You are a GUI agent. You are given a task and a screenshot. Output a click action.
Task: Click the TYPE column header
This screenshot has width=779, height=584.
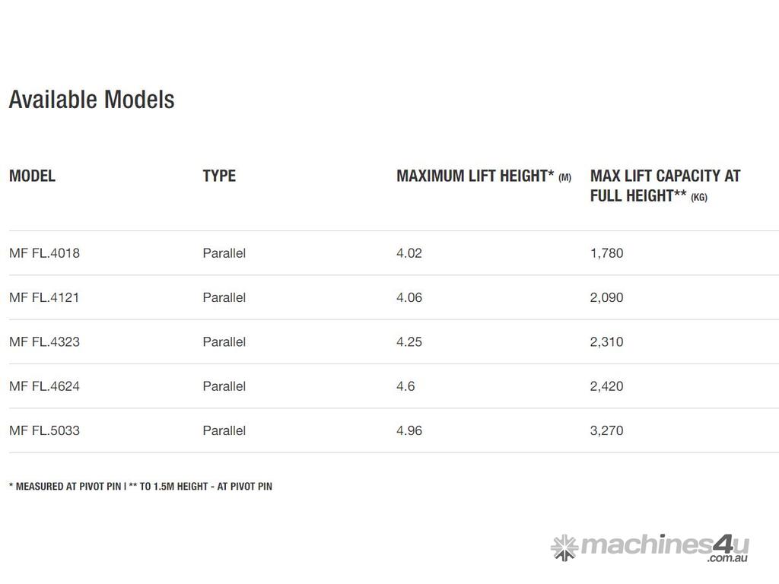click(x=219, y=176)
